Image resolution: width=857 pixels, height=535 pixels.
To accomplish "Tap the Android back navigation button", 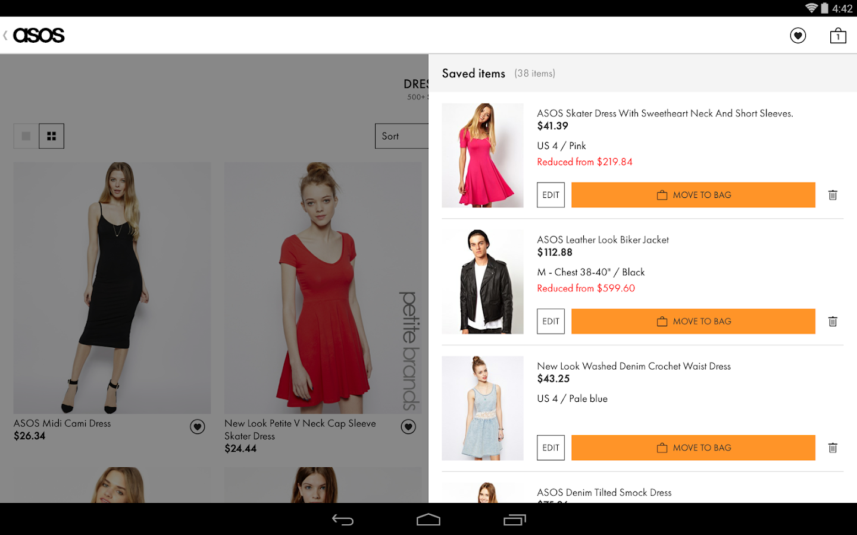I will [x=343, y=520].
